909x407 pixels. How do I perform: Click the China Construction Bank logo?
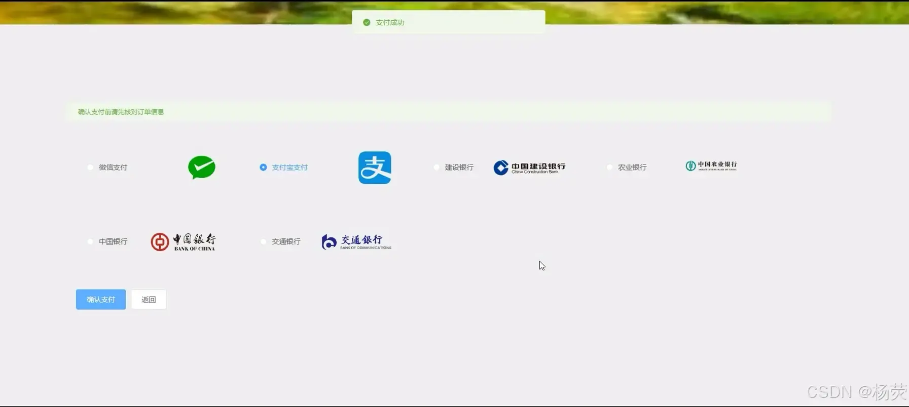pyautogui.click(x=529, y=168)
